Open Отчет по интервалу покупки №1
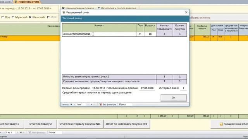248x139 pixels. click(80, 124)
